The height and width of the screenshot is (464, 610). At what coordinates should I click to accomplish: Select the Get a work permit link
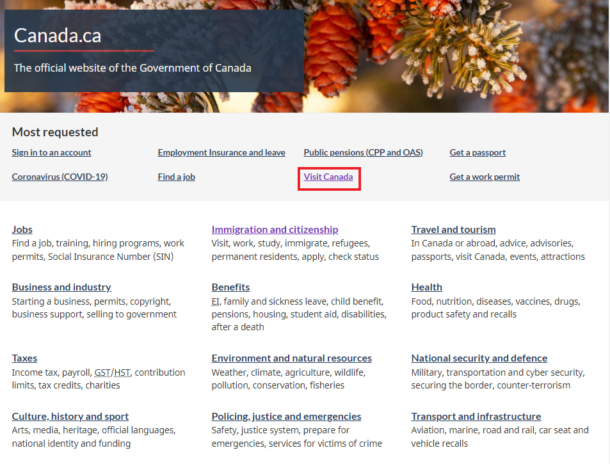tap(485, 177)
